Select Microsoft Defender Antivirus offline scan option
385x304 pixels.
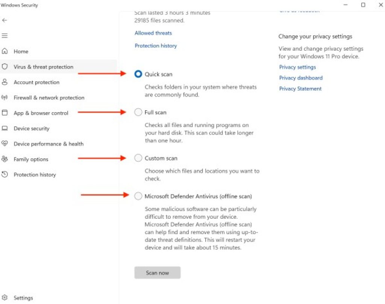tap(138, 196)
